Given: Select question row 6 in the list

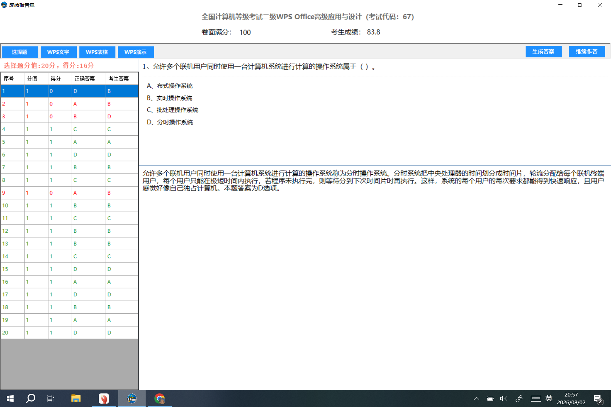Looking at the screenshot, I should point(69,155).
